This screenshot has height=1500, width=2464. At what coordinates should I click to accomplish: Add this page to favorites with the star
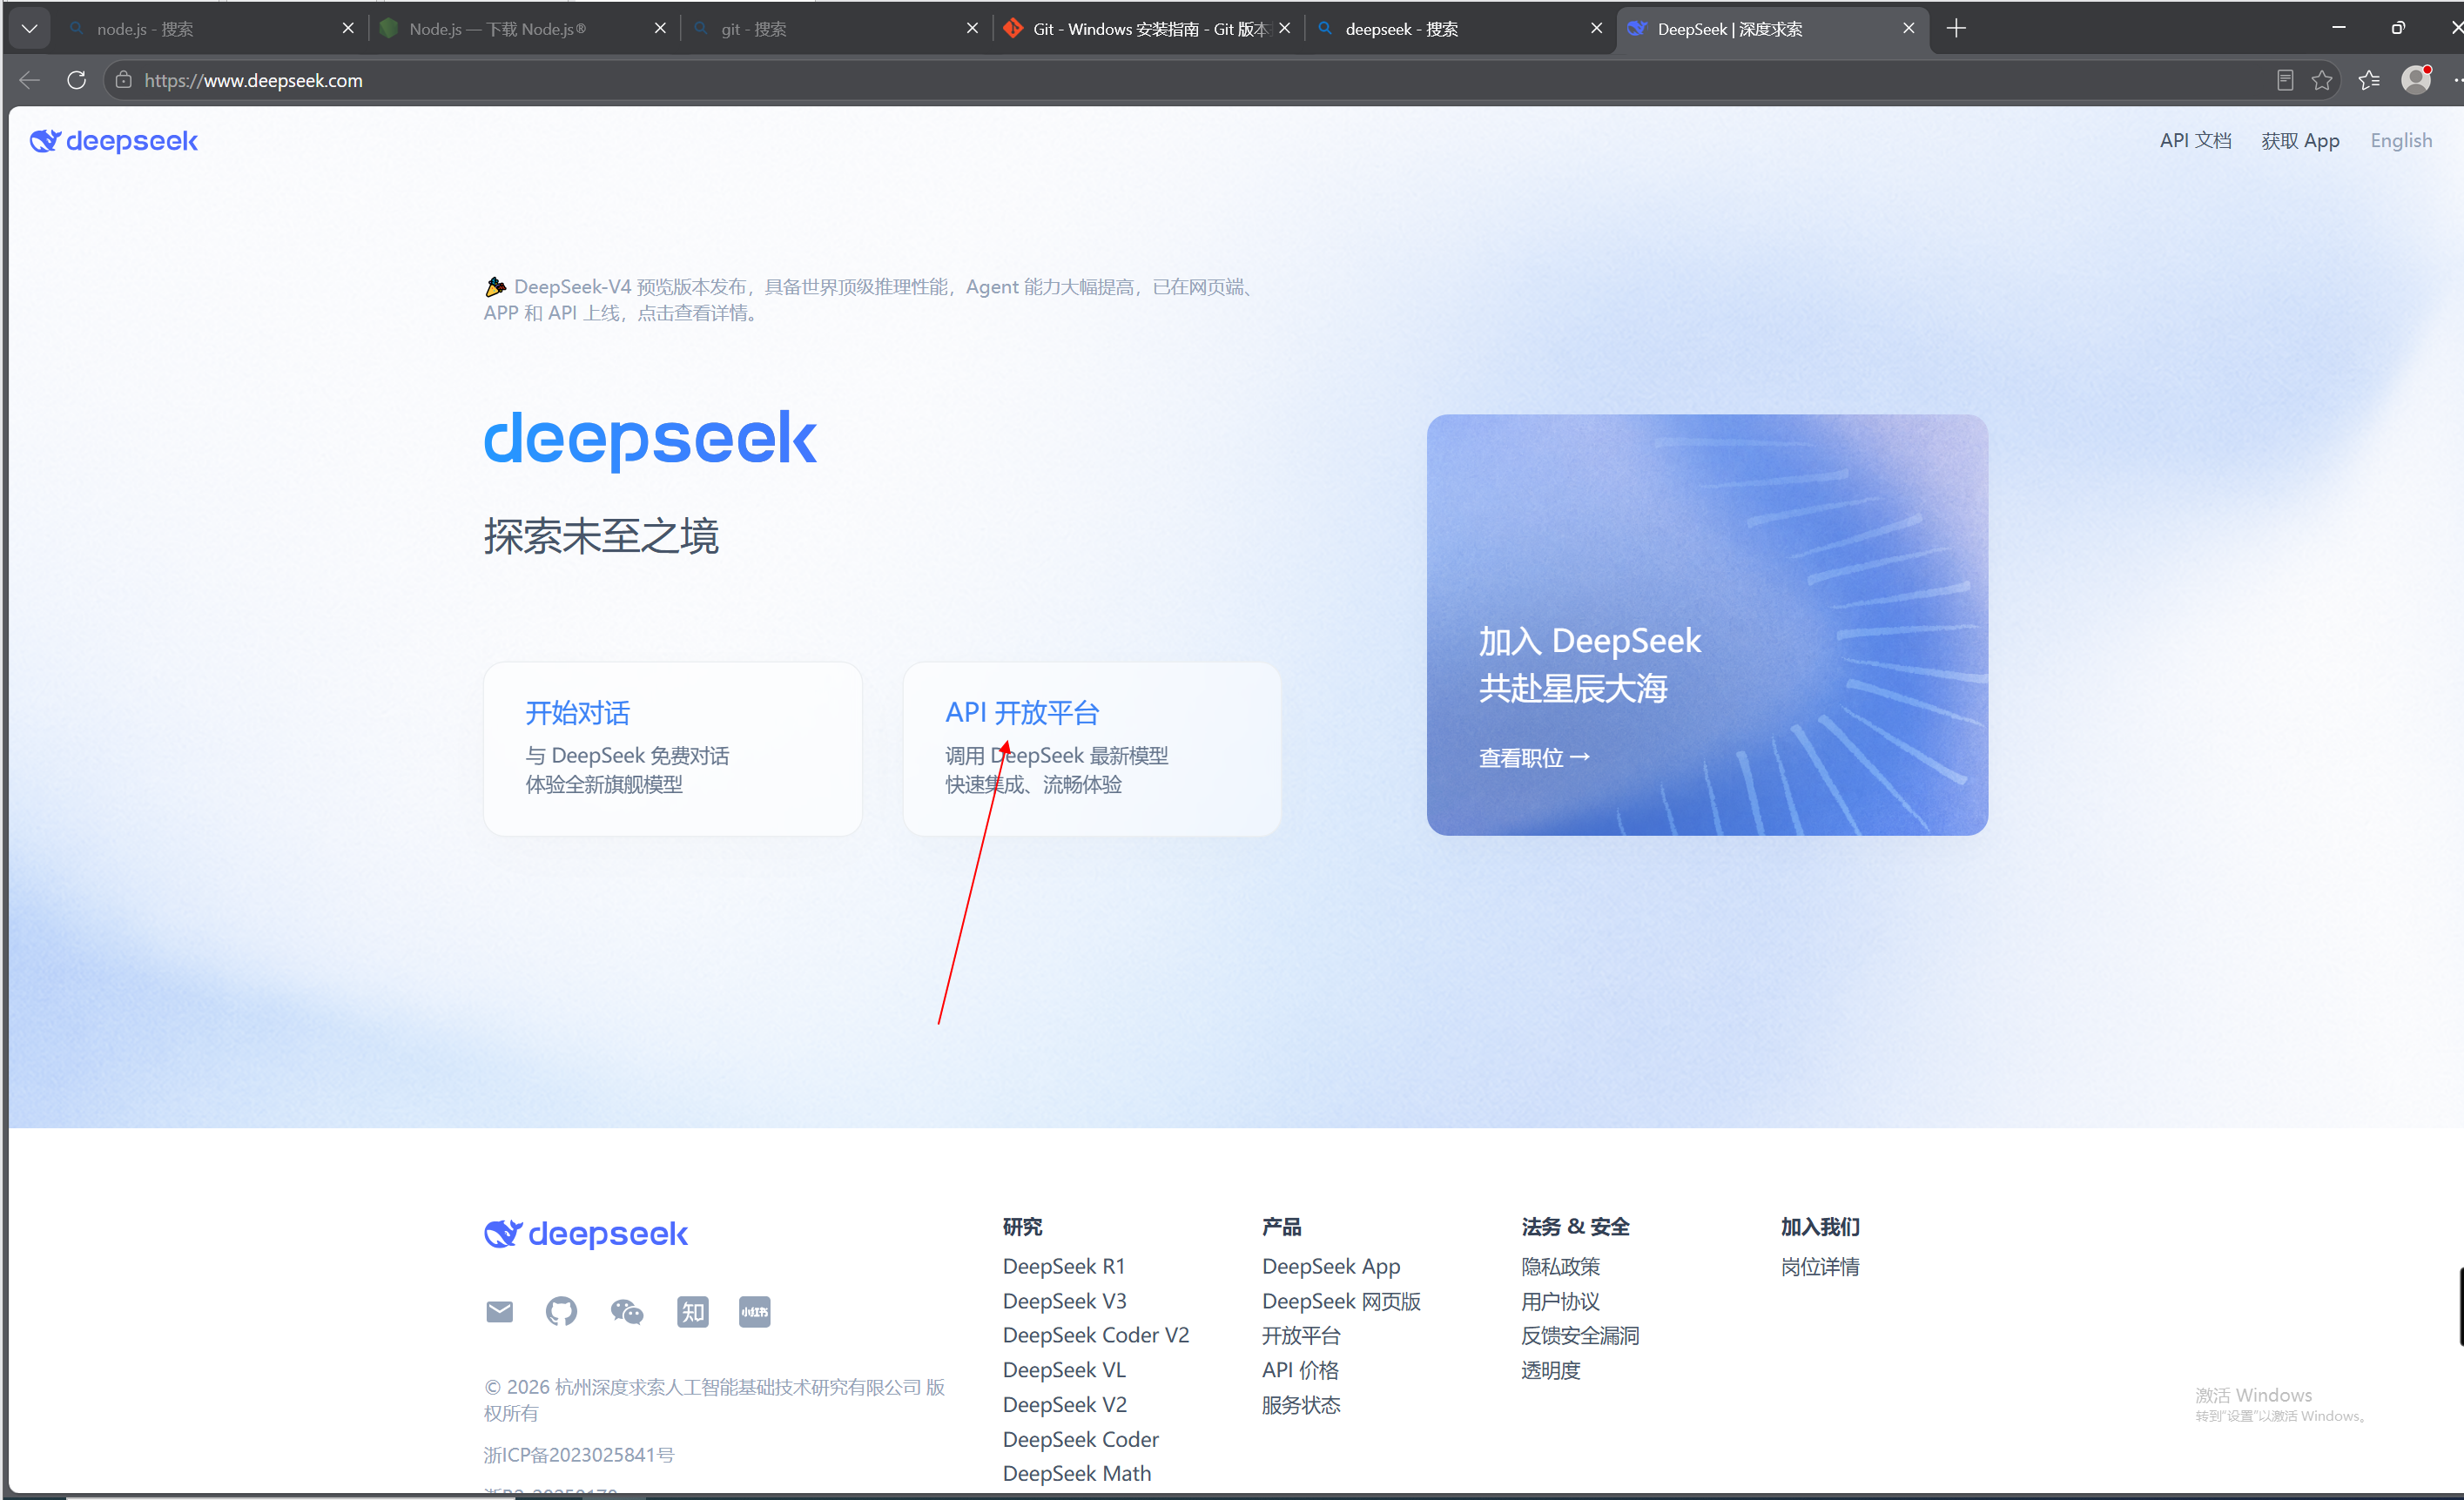click(2322, 80)
